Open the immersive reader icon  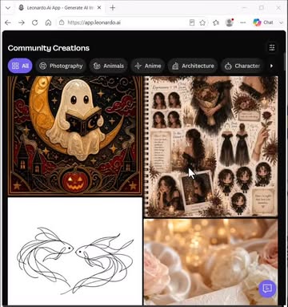point(192,22)
